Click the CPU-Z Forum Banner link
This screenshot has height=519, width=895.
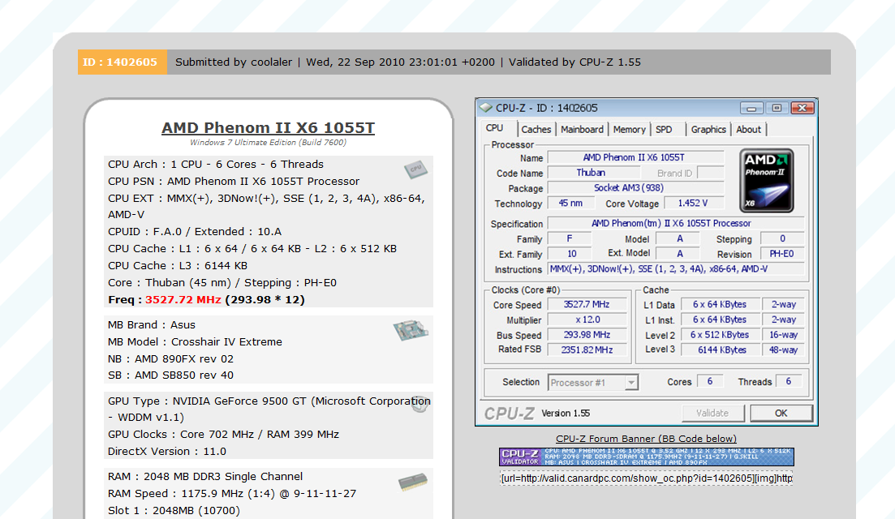(x=646, y=439)
